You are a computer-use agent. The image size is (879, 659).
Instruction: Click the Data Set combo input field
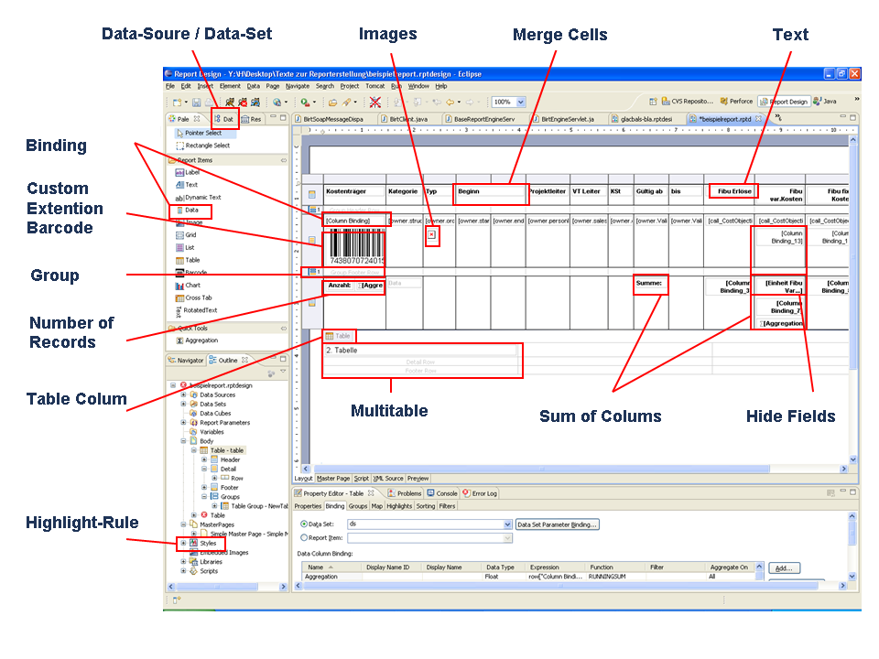[426, 524]
